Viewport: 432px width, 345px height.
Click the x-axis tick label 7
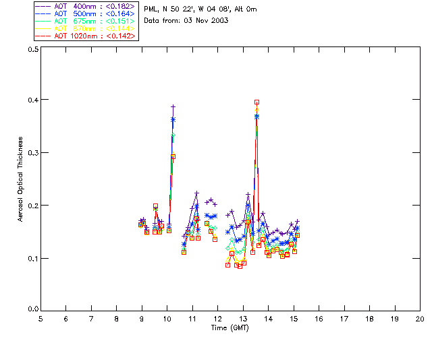pyautogui.click(x=91, y=319)
